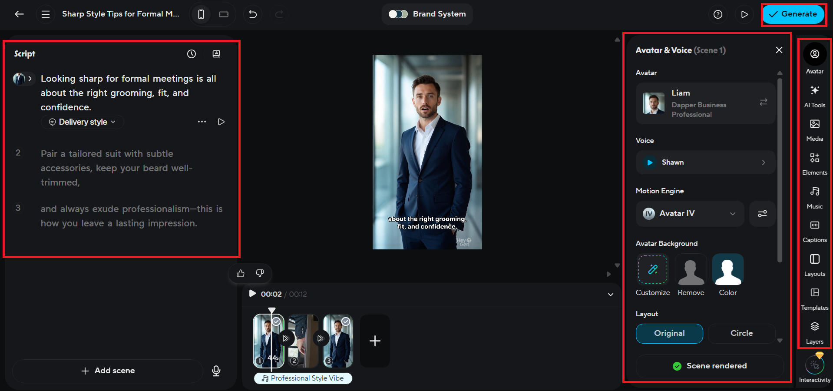The image size is (833, 391).
Task: Open Liam avatar card
Action: 705,103
